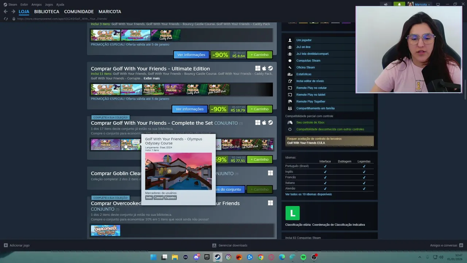Click Apple icon on Complete the Set row

tap(264, 123)
